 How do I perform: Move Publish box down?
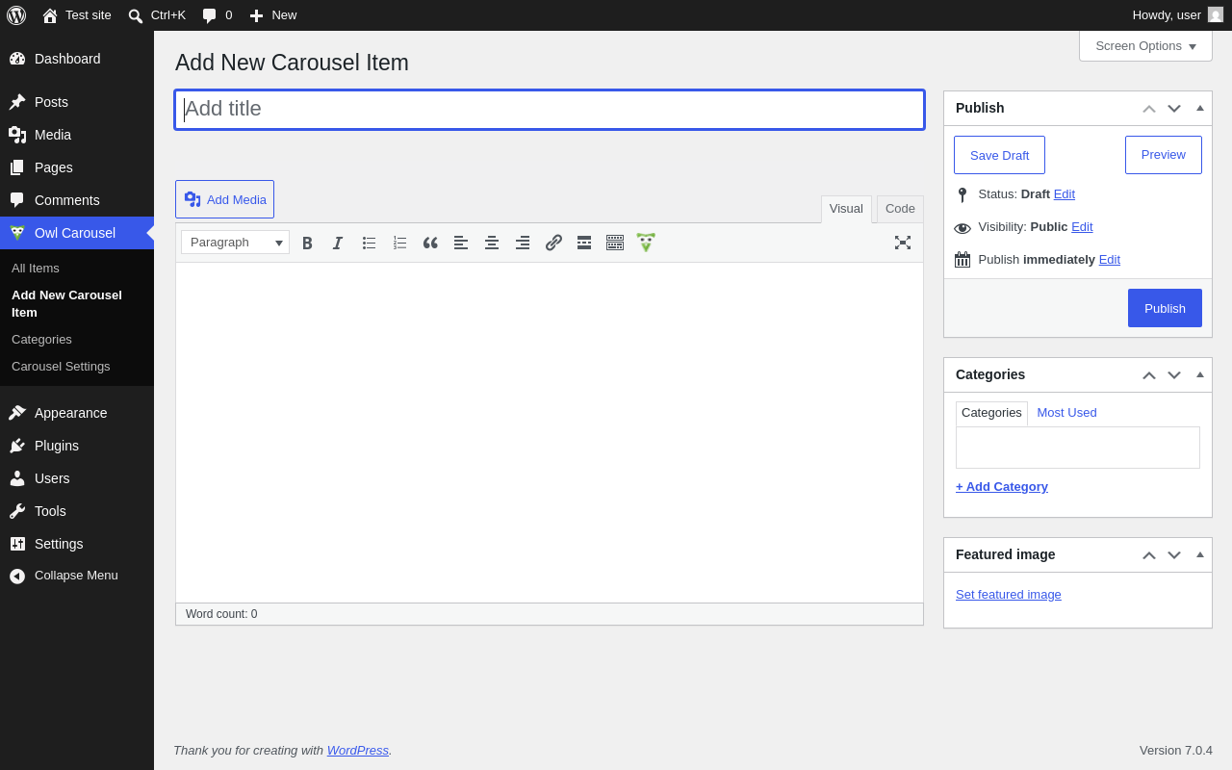click(1174, 108)
